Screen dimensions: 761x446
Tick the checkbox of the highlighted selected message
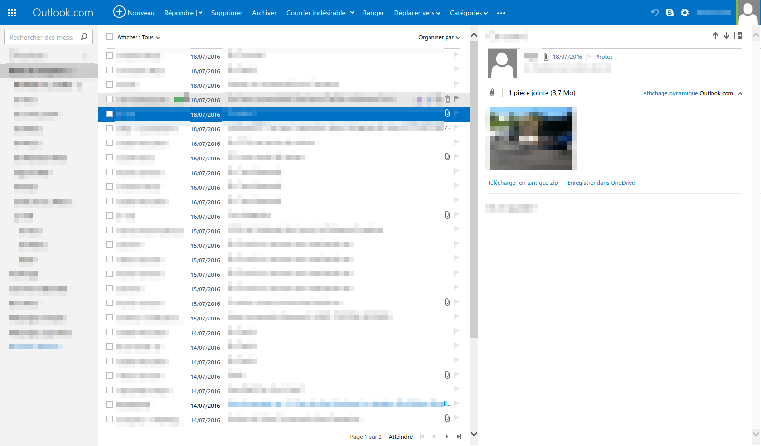point(109,114)
